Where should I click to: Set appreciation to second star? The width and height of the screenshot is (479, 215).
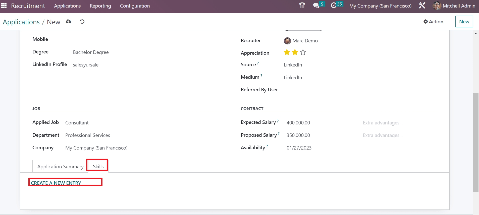click(295, 52)
